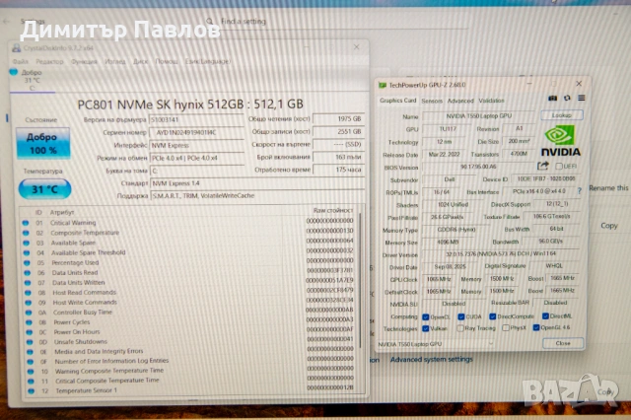Open the GPU-Z hamburger menu
Viewport: 631px width, 420px height.
point(582,100)
